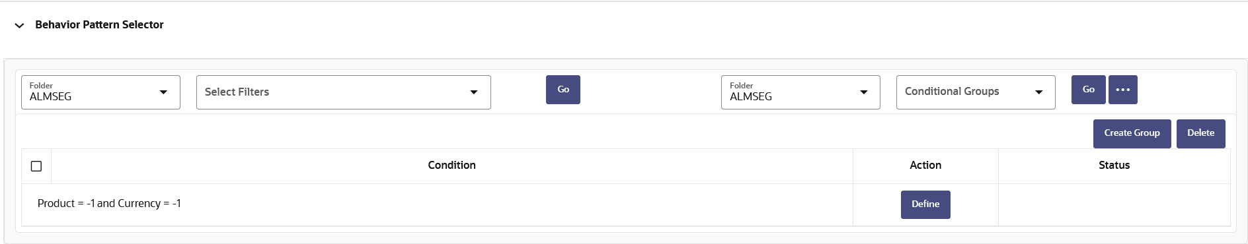Open the ellipsis more-options button
Image resolution: width=1248 pixels, height=244 pixels.
(x=1122, y=90)
